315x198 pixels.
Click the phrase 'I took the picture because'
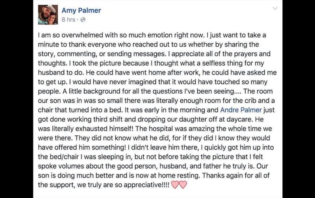coord(110,63)
